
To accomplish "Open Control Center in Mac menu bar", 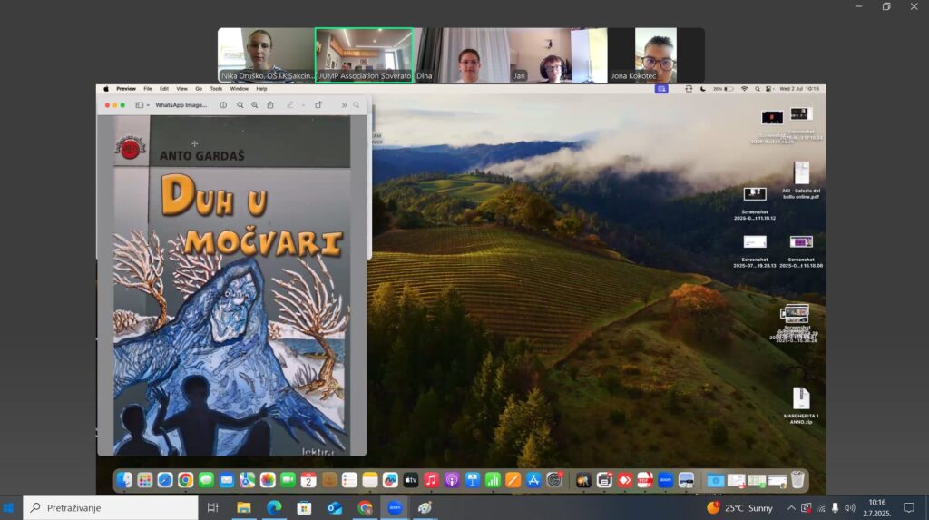I will [768, 89].
